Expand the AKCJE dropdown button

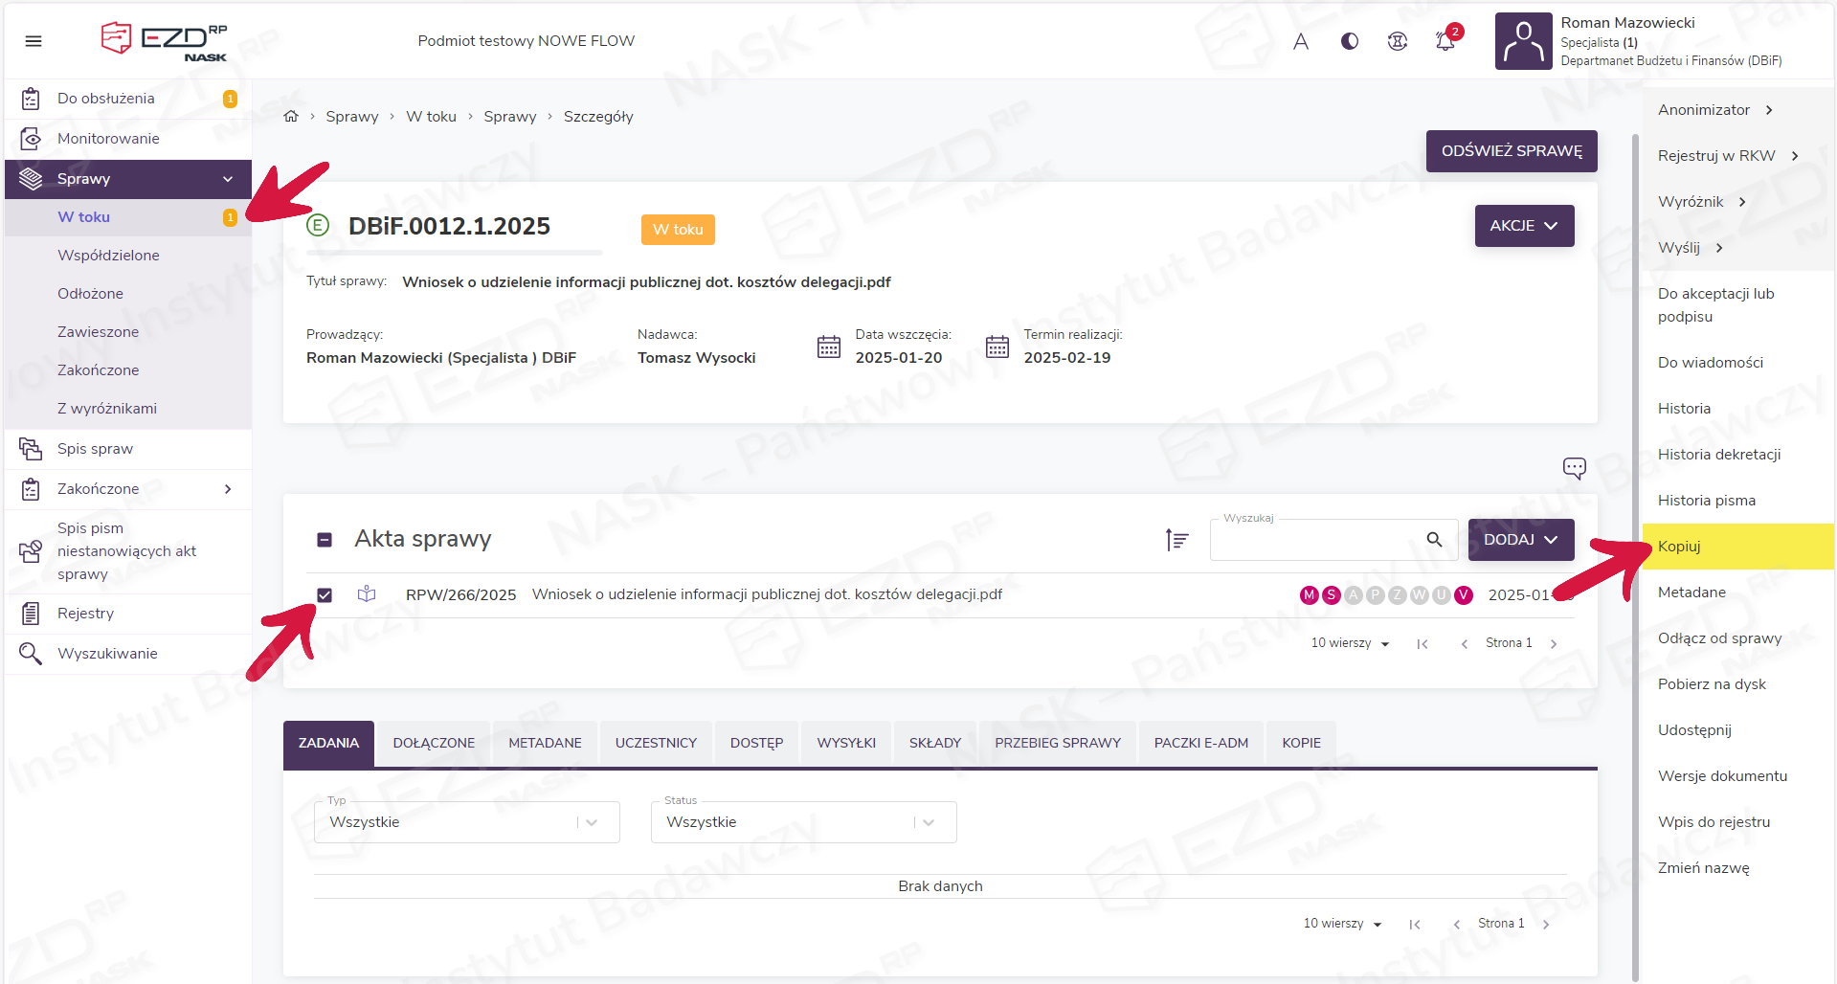click(1523, 226)
